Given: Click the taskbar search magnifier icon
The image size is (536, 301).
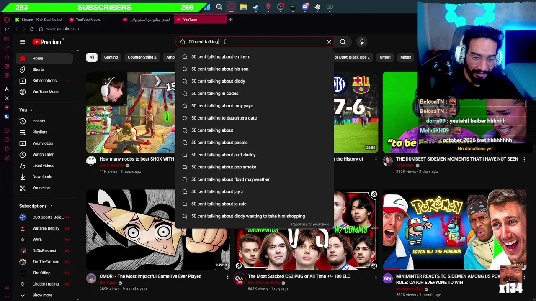Looking at the screenshot, I should pos(219,7).
